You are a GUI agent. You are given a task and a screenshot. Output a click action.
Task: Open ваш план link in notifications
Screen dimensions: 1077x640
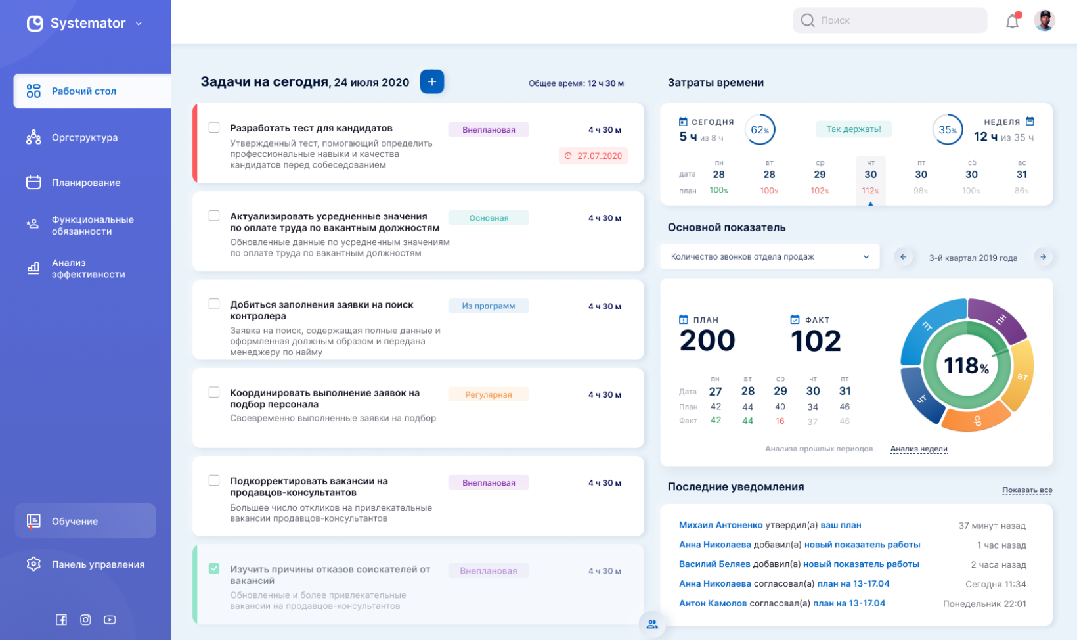point(841,525)
